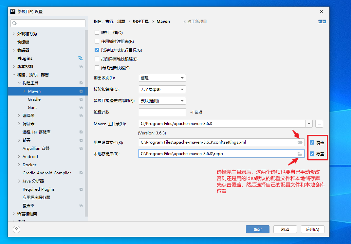Click the project-level icon beside 构建工具
351x244 pixels.
click(81, 83)
